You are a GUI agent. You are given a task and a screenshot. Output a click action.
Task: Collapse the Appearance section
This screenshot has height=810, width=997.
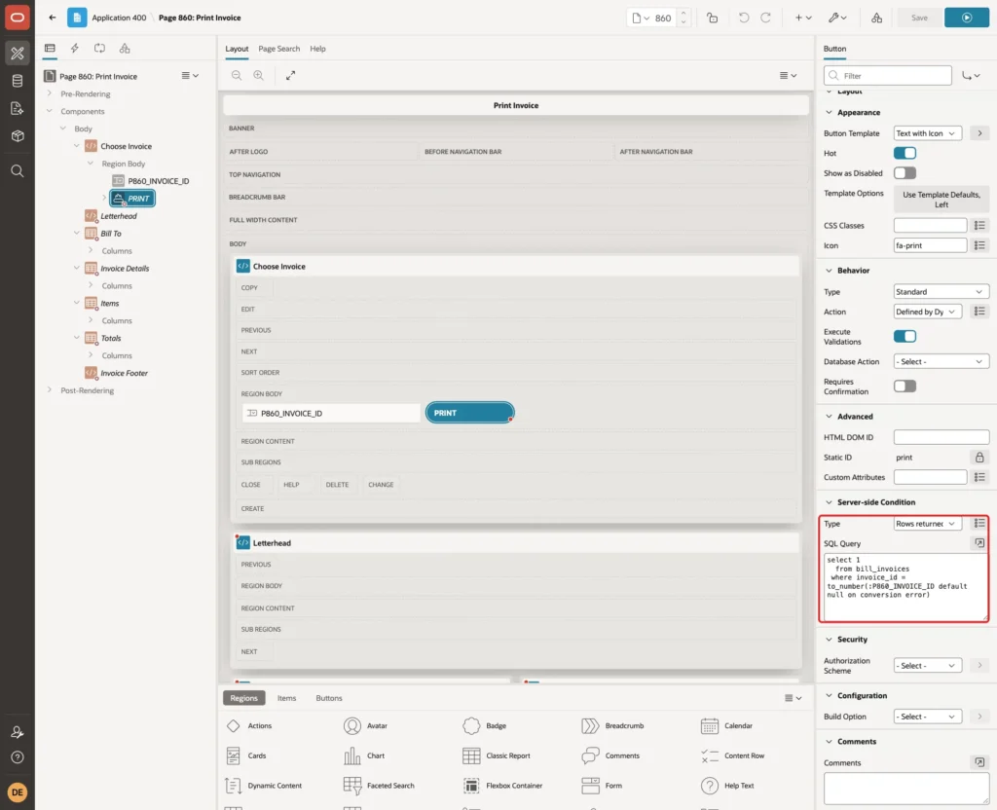coord(829,113)
